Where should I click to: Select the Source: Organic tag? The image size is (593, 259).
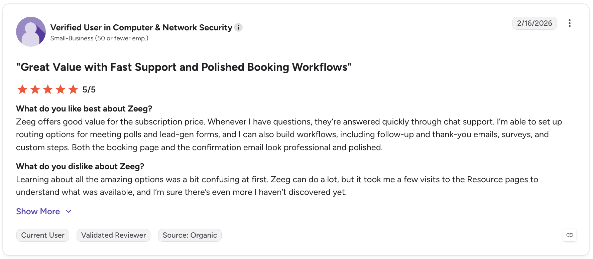(x=190, y=235)
